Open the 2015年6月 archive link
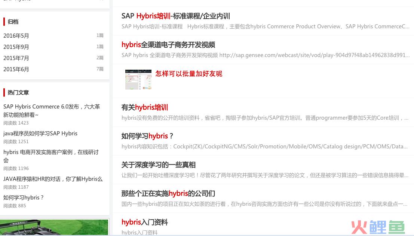 point(16,69)
